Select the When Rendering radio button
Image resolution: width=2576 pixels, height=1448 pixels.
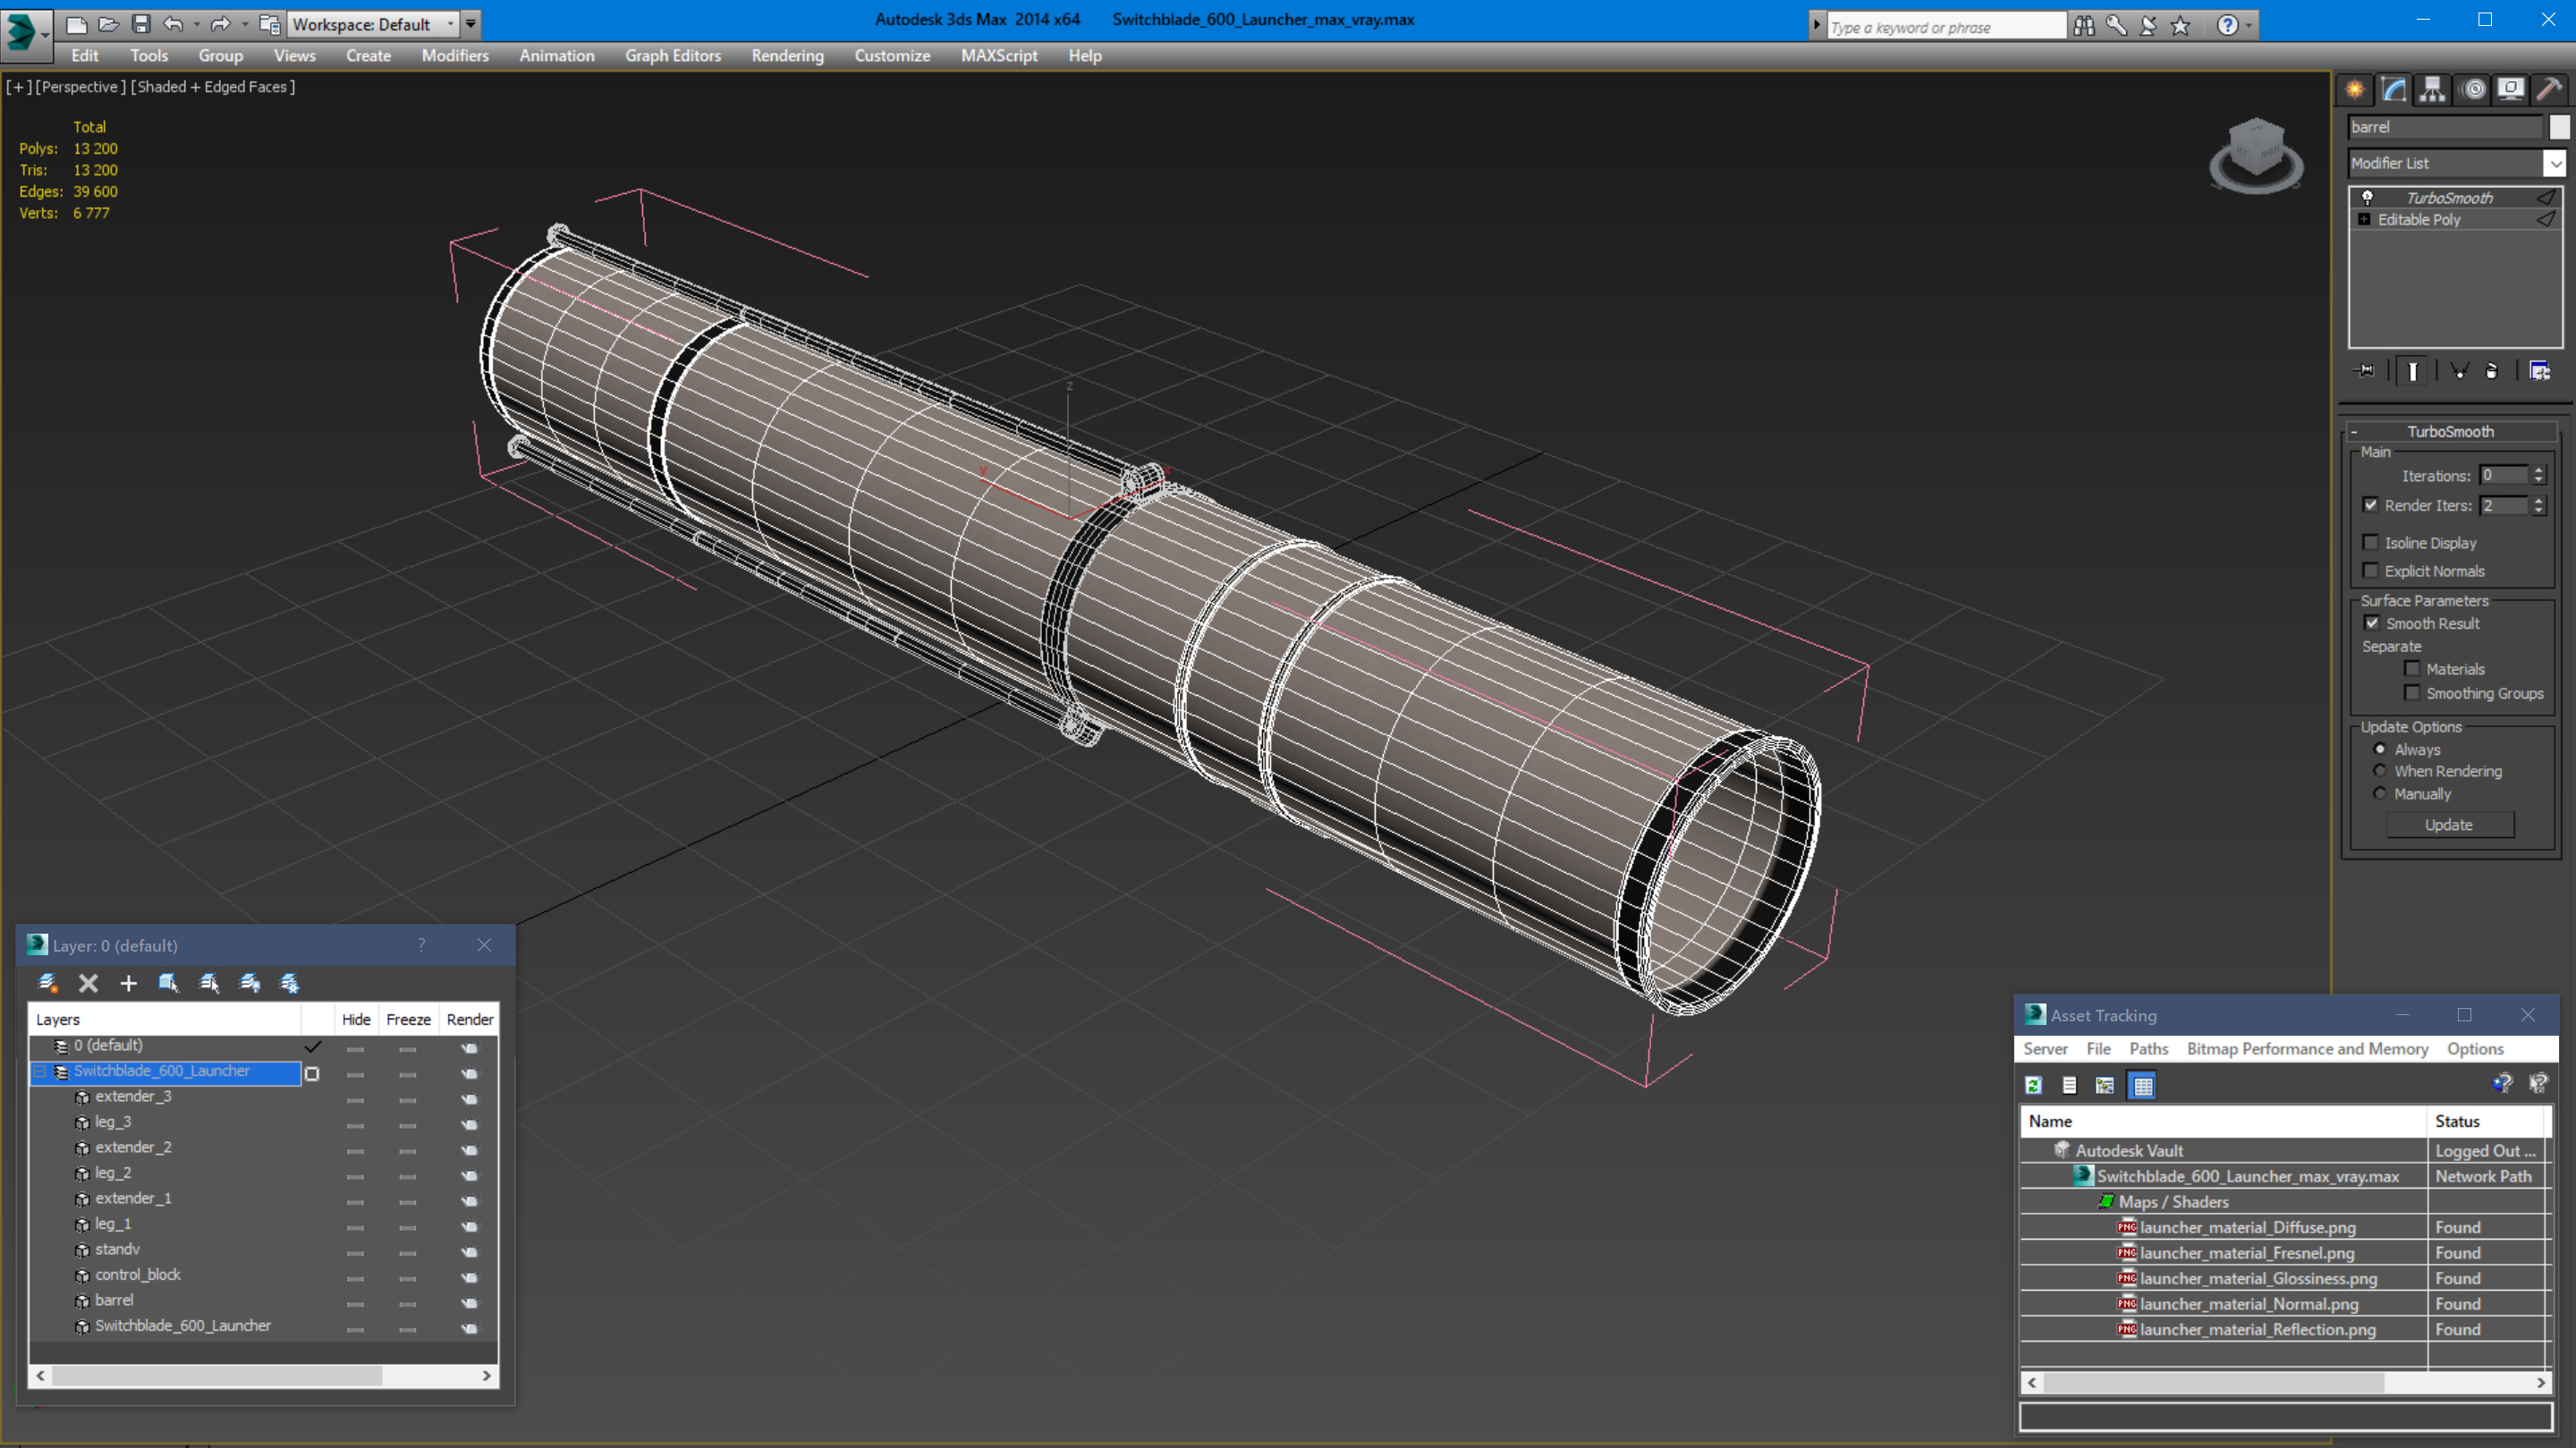coord(2380,770)
